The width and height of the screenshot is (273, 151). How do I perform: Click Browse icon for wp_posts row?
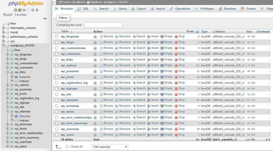tap(101, 77)
